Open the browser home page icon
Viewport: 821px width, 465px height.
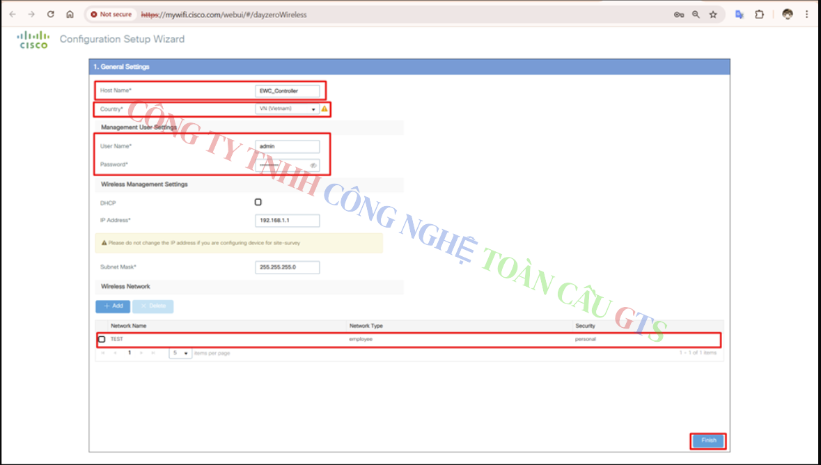coord(70,15)
